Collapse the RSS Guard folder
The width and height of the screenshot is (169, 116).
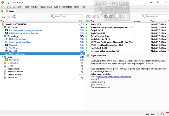[x=3, y=27]
